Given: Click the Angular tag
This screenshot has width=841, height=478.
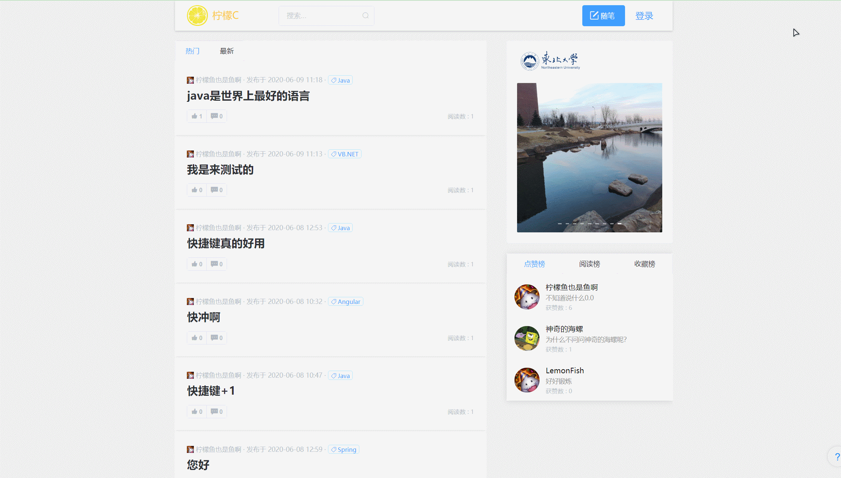Looking at the screenshot, I should pos(345,301).
